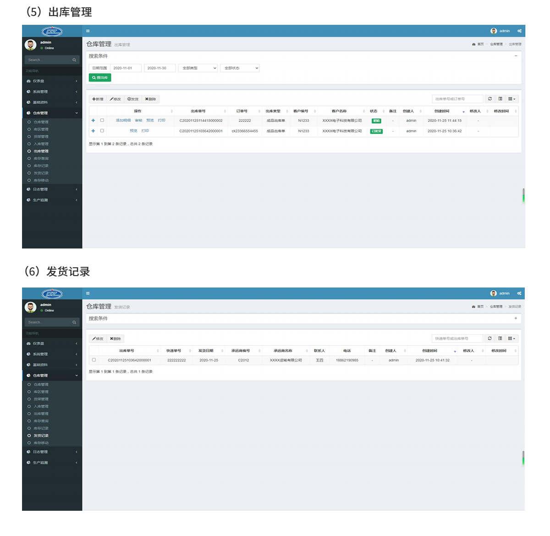The height and width of the screenshot is (536, 550).
Task: Select checkbox for express number 222222222 row
Action: click(94, 360)
